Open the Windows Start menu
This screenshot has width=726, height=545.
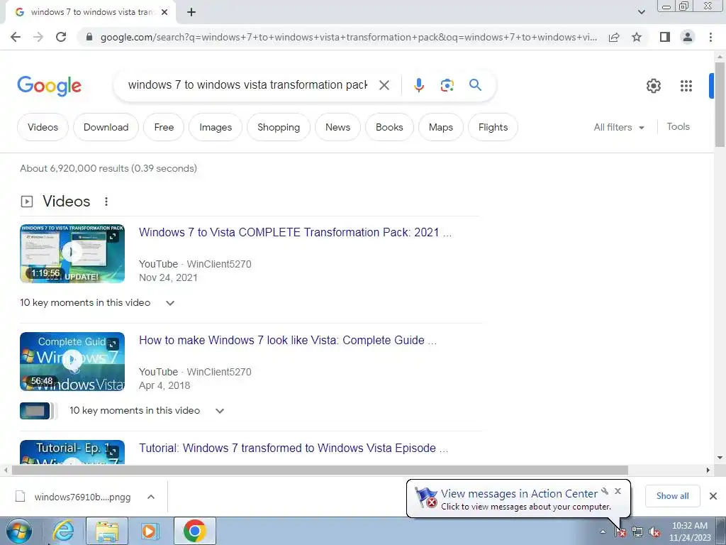point(19,531)
